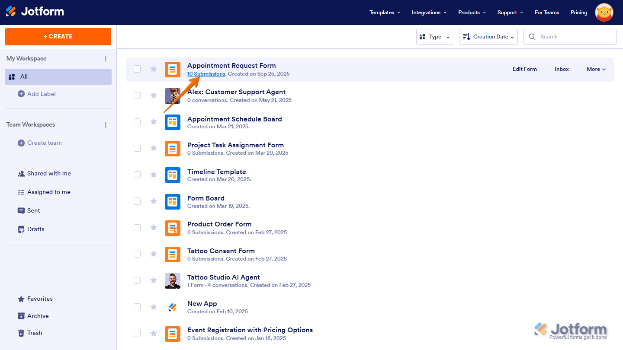Open the user avatar profile menu

click(x=604, y=13)
